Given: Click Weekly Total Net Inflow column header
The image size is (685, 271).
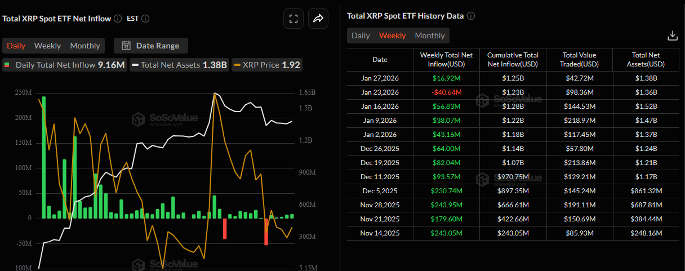Looking at the screenshot, I should pyautogui.click(x=447, y=60).
